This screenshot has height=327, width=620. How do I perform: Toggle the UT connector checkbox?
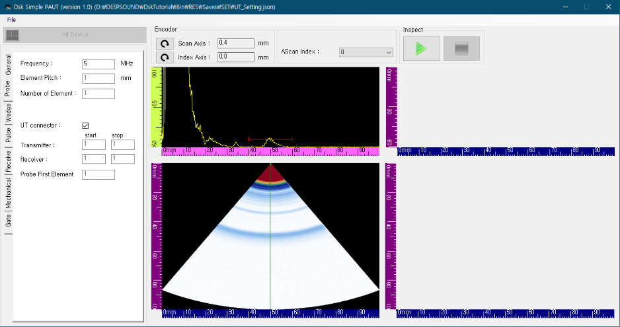click(x=85, y=126)
